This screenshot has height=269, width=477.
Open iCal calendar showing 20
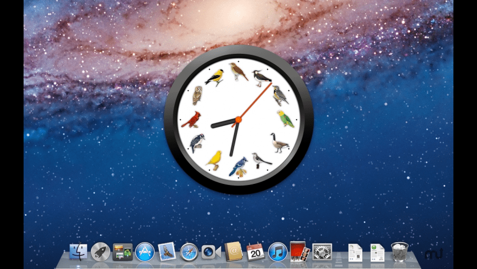click(255, 252)
